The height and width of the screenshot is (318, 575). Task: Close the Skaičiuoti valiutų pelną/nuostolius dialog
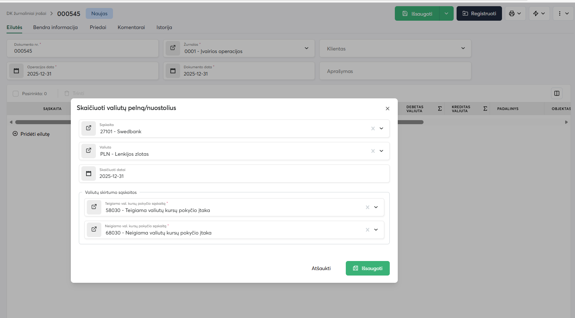(387, 109)
